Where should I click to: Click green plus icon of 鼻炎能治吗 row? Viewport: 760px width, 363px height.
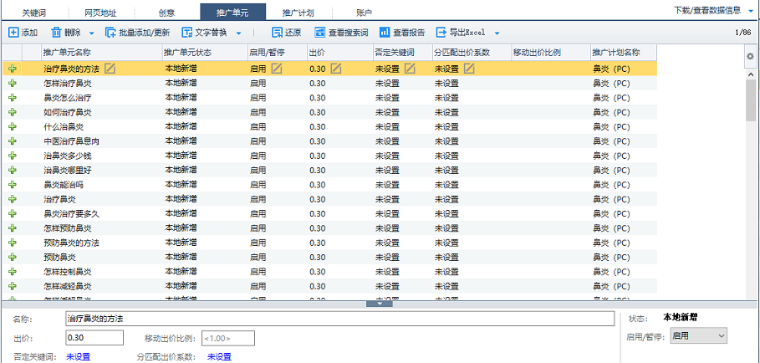(13, 185)
